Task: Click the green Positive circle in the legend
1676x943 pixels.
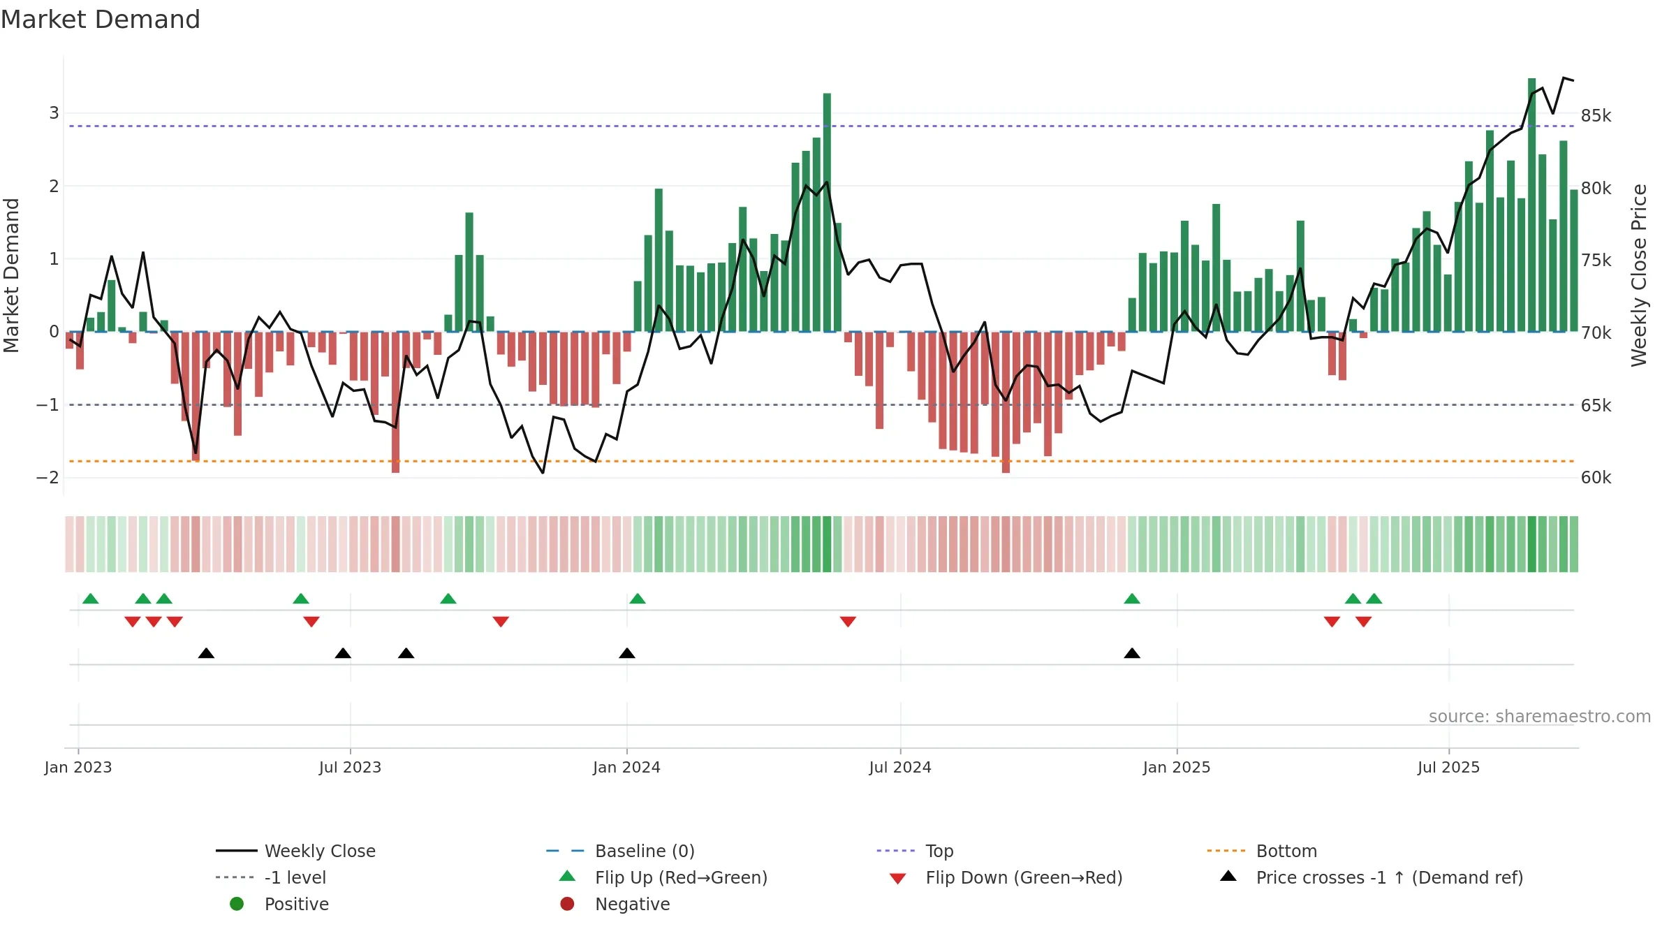Action: (237, 904)
